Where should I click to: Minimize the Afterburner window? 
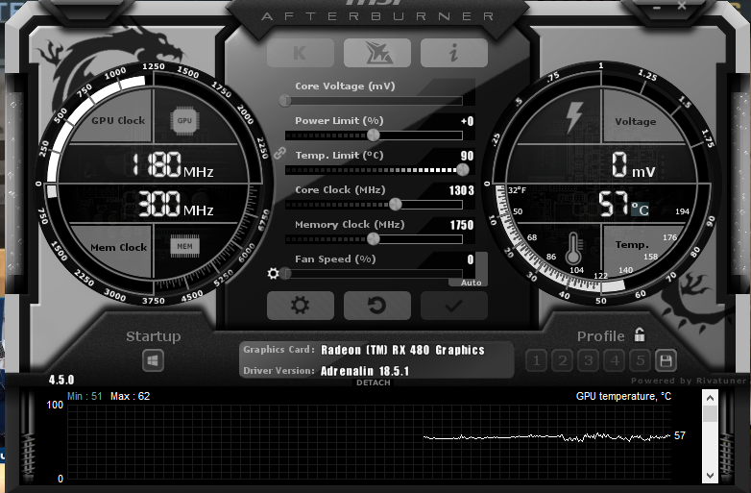[x=657, y=7]
